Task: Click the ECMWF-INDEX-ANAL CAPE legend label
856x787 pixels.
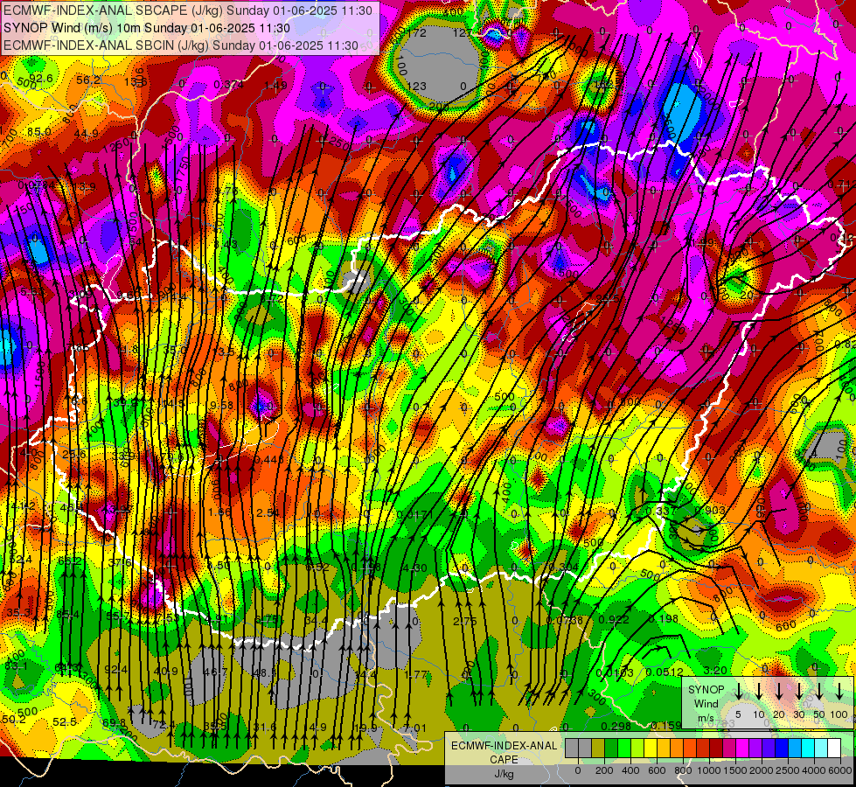Action: pos(504,753)
